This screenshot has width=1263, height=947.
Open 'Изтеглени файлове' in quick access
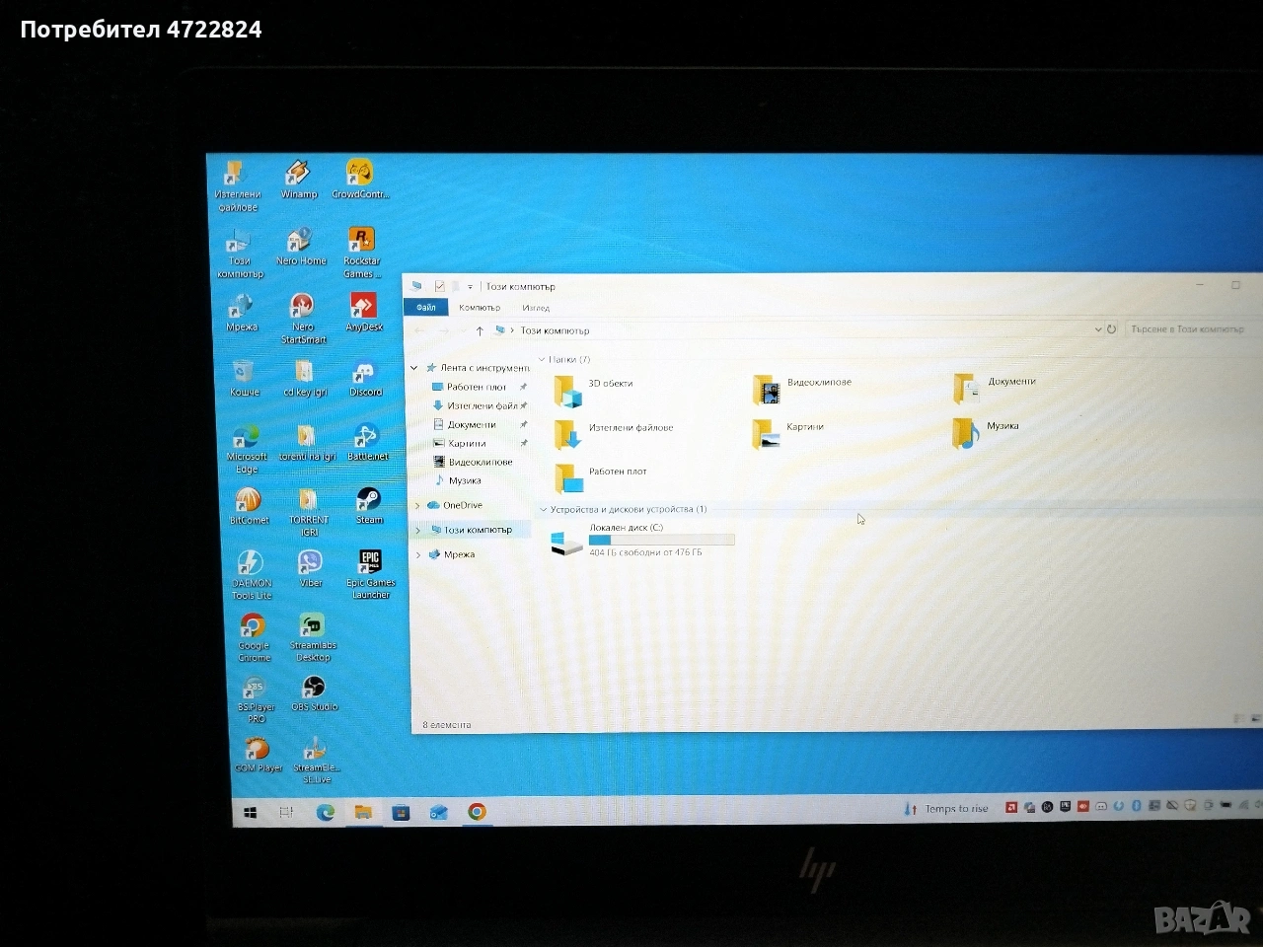482,406
